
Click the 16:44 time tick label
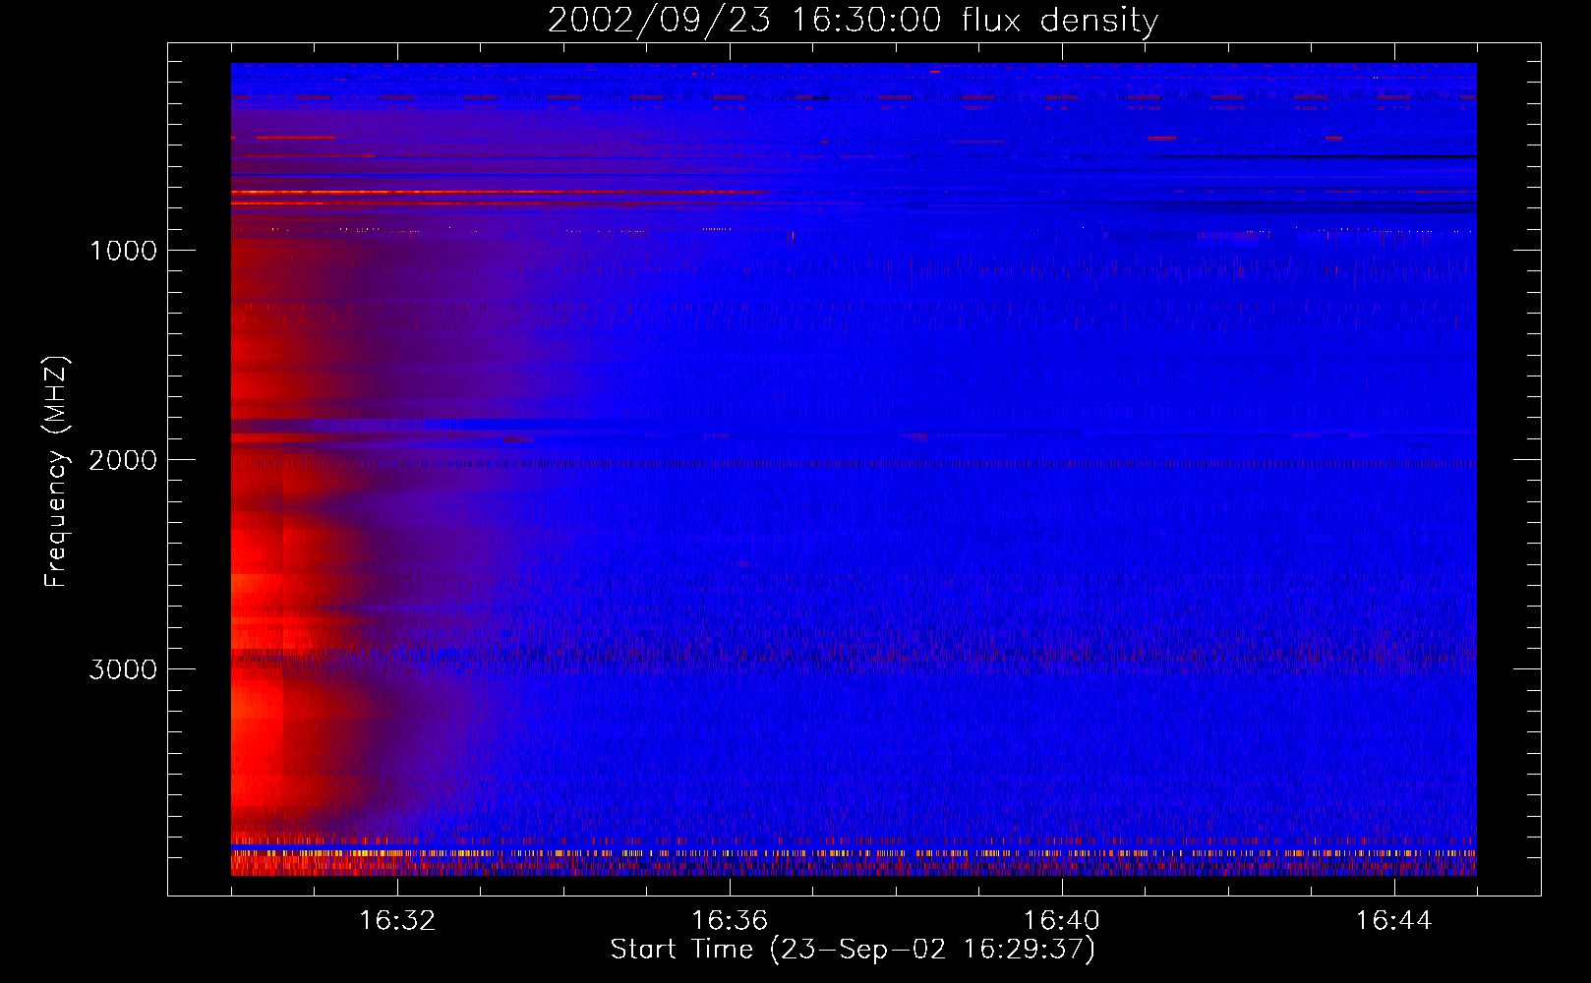1394,921
